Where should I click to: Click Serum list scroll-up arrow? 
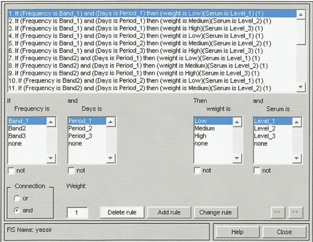(296, 122)
